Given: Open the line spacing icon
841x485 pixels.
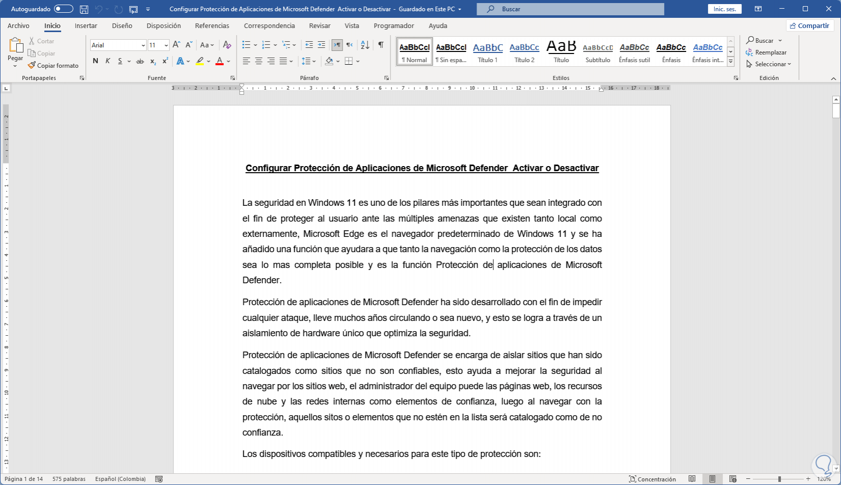Looking at the screenshot, I should coord(306,61).
